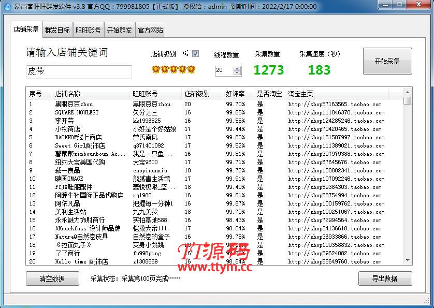Clear data with 清空数据 button
The height and width of the screenshot is (308, 434).
click(x=52, y=278)
